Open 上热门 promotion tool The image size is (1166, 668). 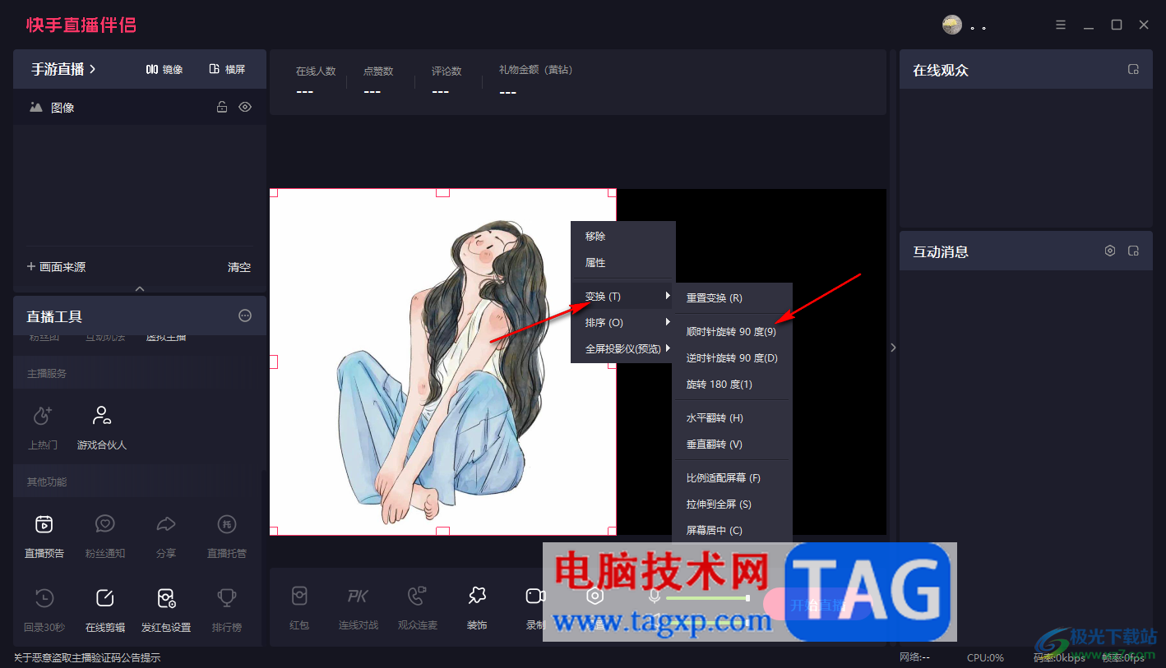coord(43,427)
